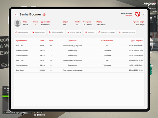Click the Выдать премию bonus button
The image size is (158, 118).
106,32
